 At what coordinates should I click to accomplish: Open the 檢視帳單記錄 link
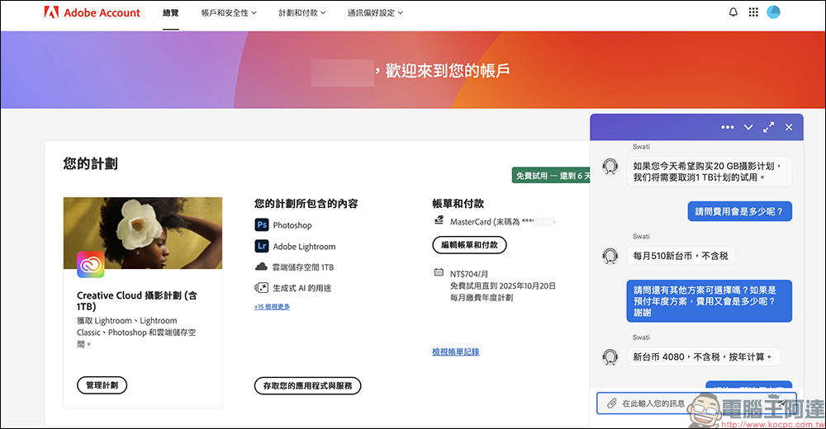tap(455, 352)
